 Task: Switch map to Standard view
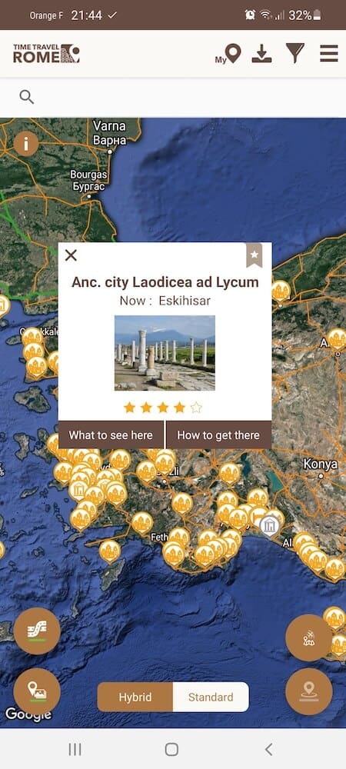point(211,697)
